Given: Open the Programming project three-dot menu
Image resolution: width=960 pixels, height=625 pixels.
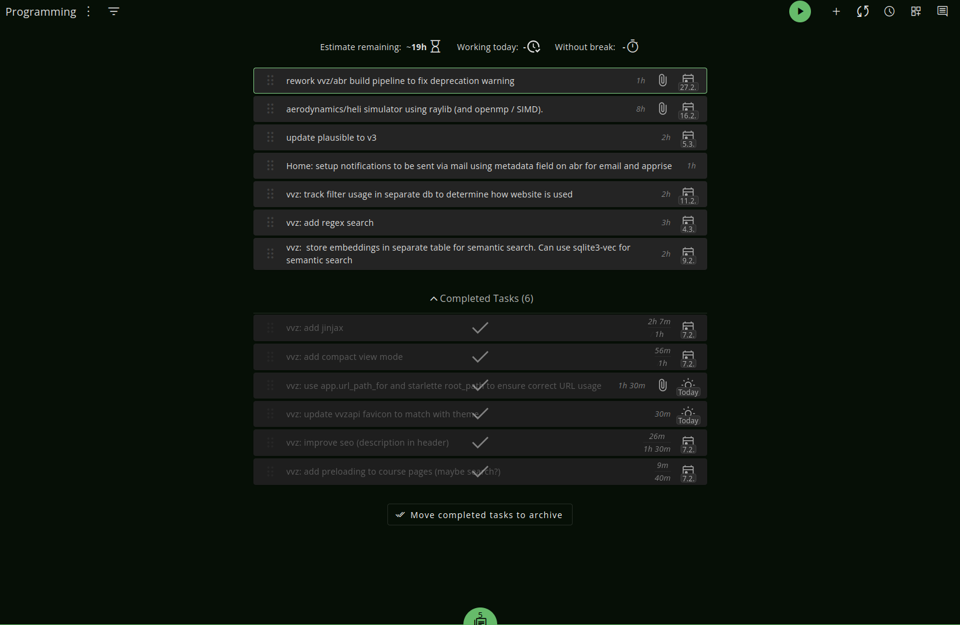Looking at the screenshot, I should [88, 11].
